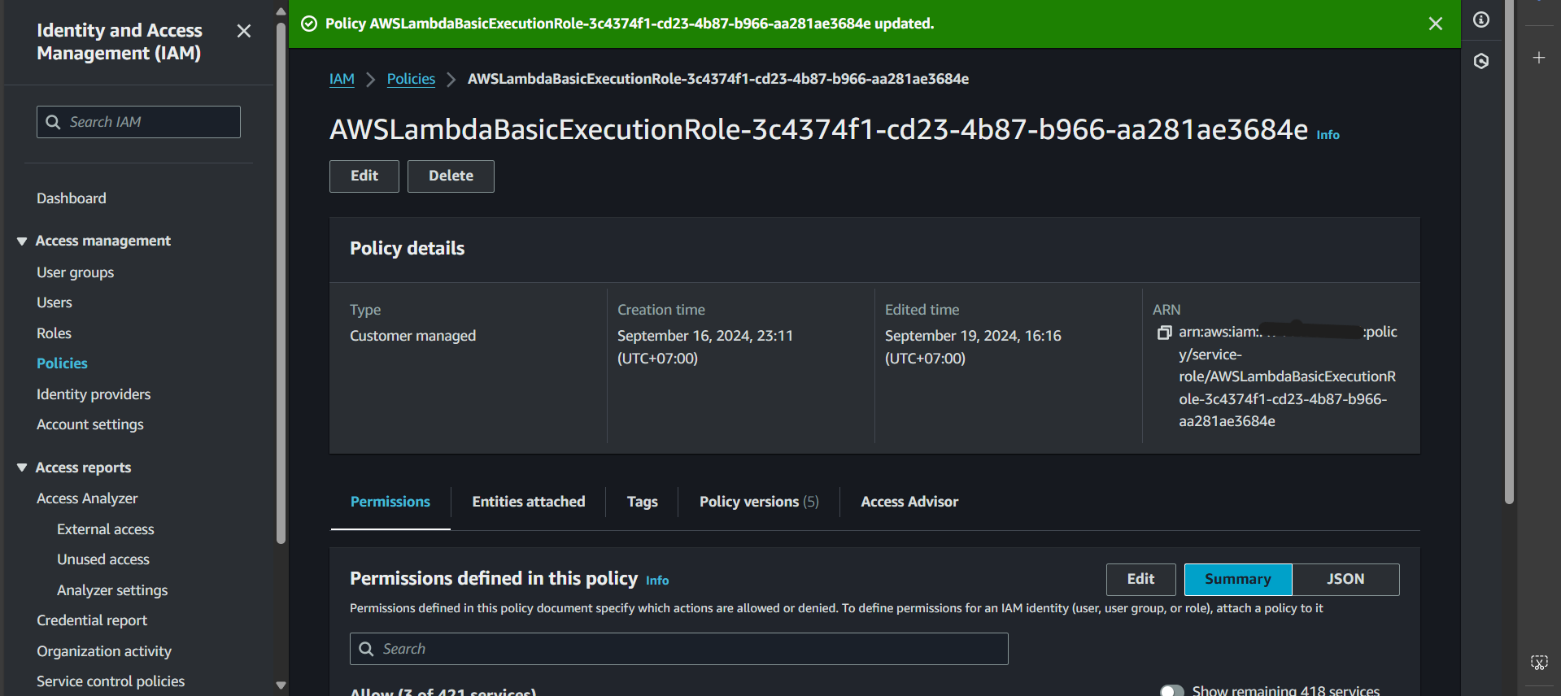Click the main page vertical scrollbar
Viewport: 1561px width, 696px height.
coord(1509,252)
